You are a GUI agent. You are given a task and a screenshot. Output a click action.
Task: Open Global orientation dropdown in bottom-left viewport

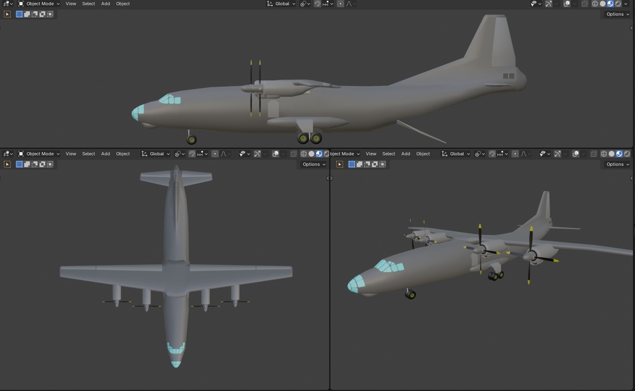[156, 153]
